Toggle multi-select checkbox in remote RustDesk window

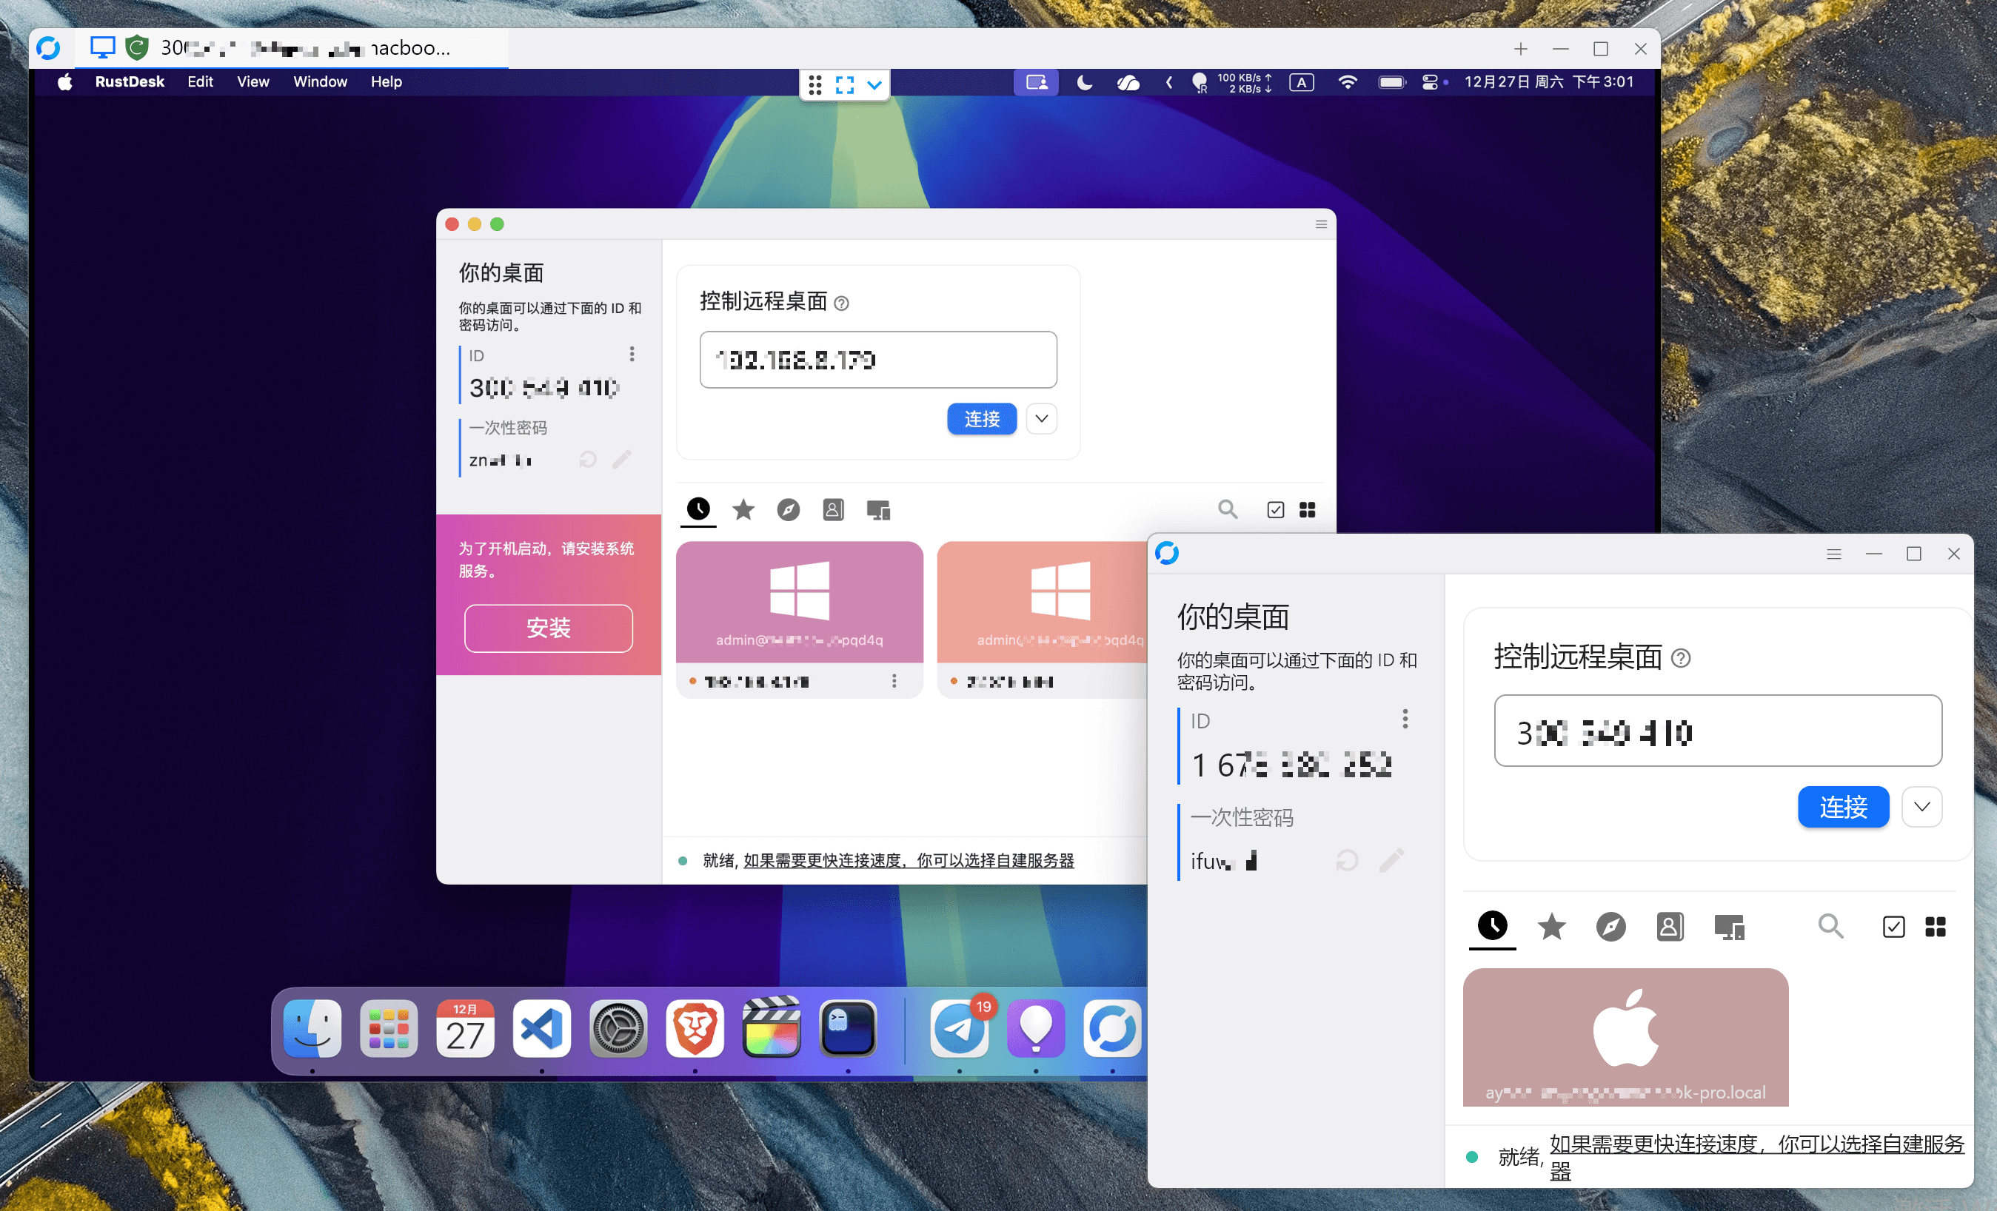[1275, 509]
